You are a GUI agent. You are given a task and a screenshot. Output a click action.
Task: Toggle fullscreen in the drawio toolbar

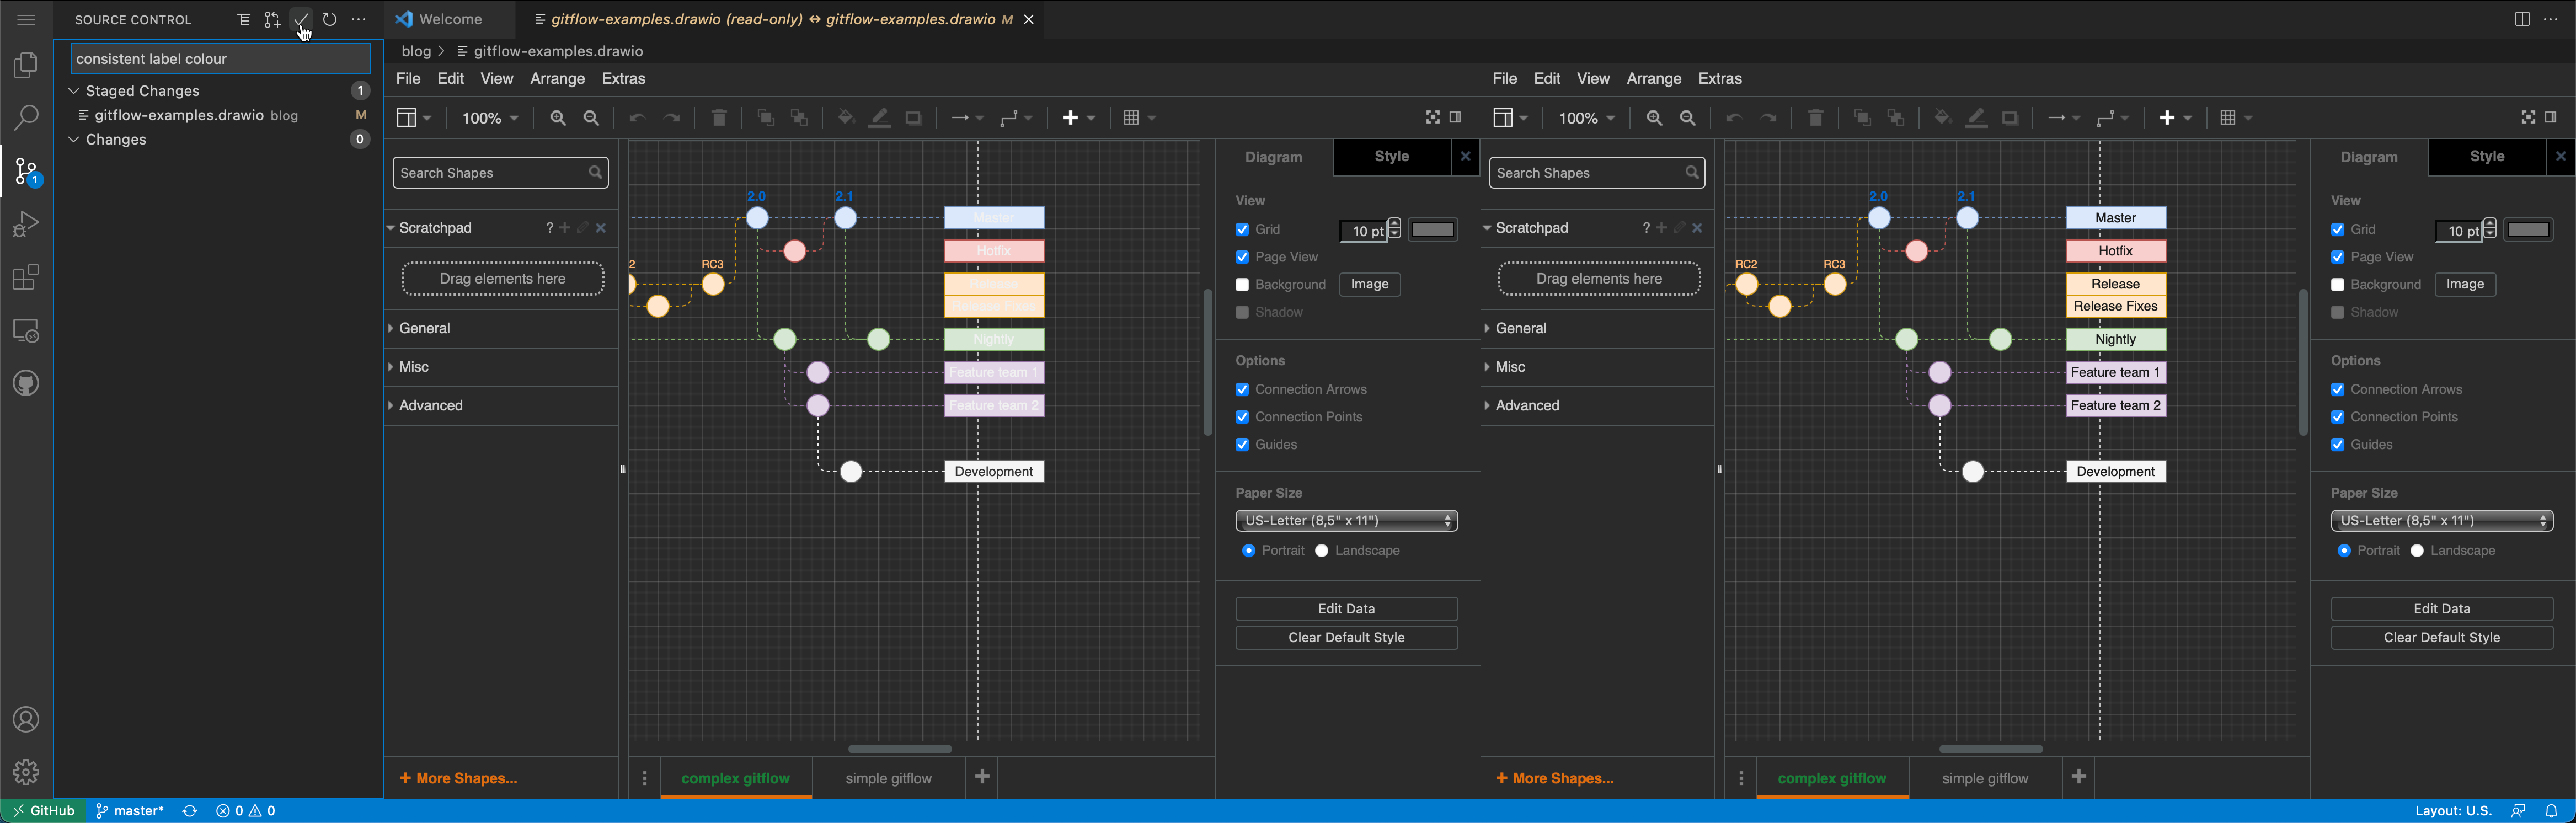pos(1432,117)
